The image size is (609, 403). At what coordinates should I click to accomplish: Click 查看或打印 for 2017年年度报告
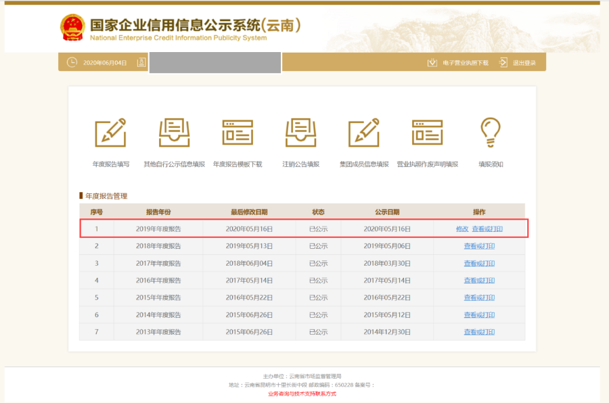(x=479, y=263)
